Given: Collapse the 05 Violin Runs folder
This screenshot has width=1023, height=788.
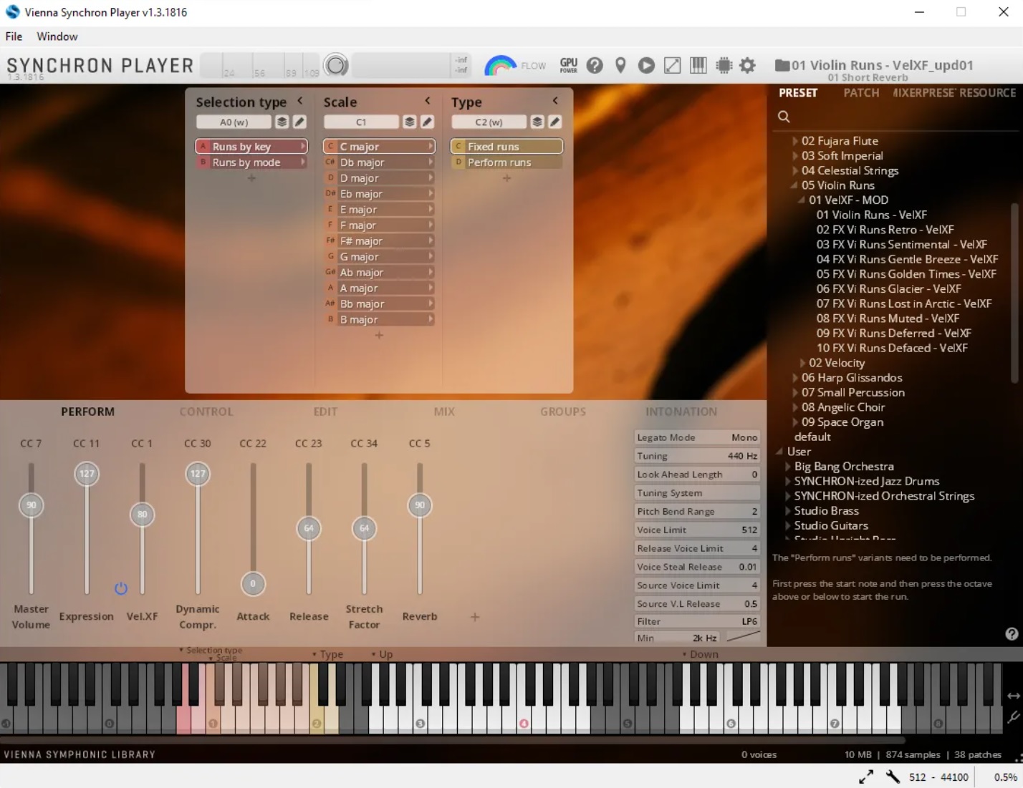Looking at the screenshot, I should pos(794,185).
